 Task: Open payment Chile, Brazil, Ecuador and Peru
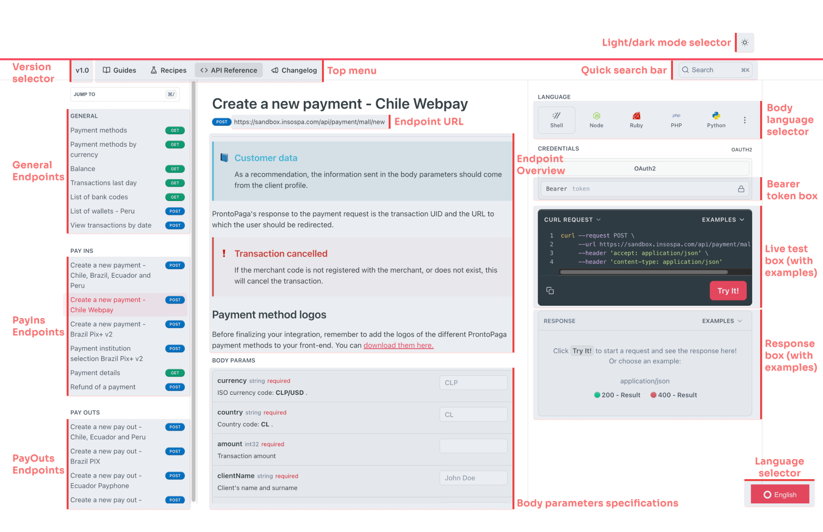tap(128, 275)
